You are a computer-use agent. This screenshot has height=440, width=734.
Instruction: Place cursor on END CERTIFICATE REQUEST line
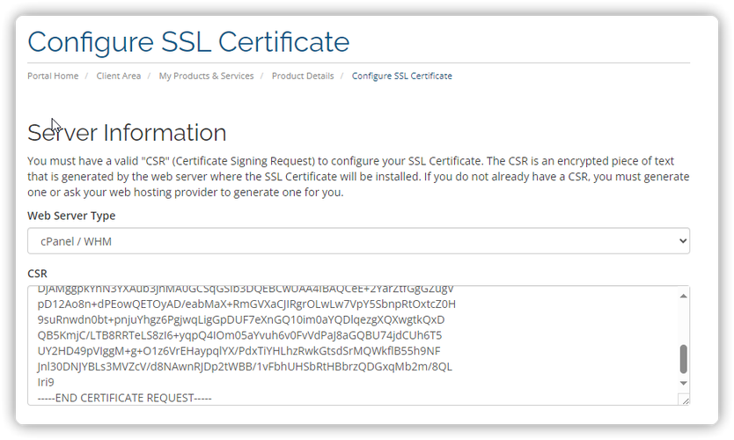point(125,398)
